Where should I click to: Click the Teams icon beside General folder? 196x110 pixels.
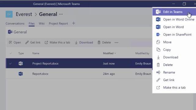tap(10, 32)
